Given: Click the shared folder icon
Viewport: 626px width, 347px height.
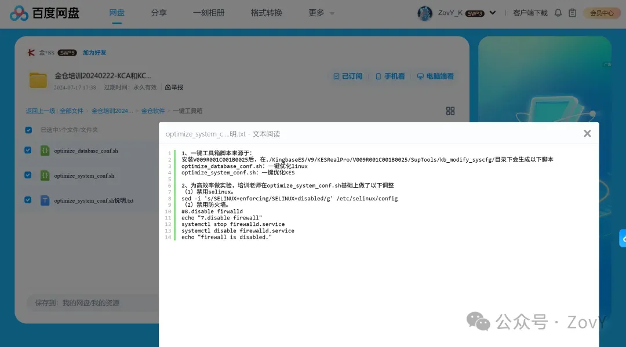Looking at the screenshot, I should coord(38,80).
